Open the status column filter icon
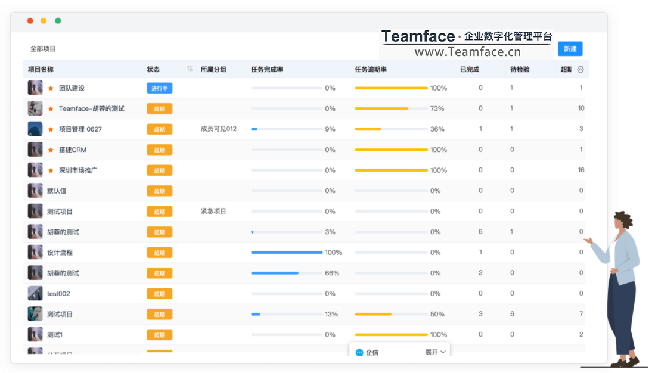This screenshot has width=655, height=373. pos(190,69)
